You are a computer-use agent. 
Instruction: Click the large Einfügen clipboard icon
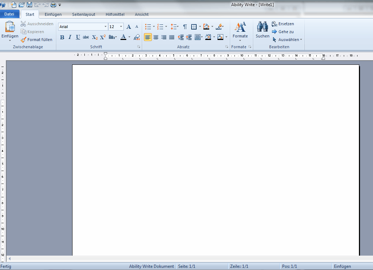pos(10,27)
